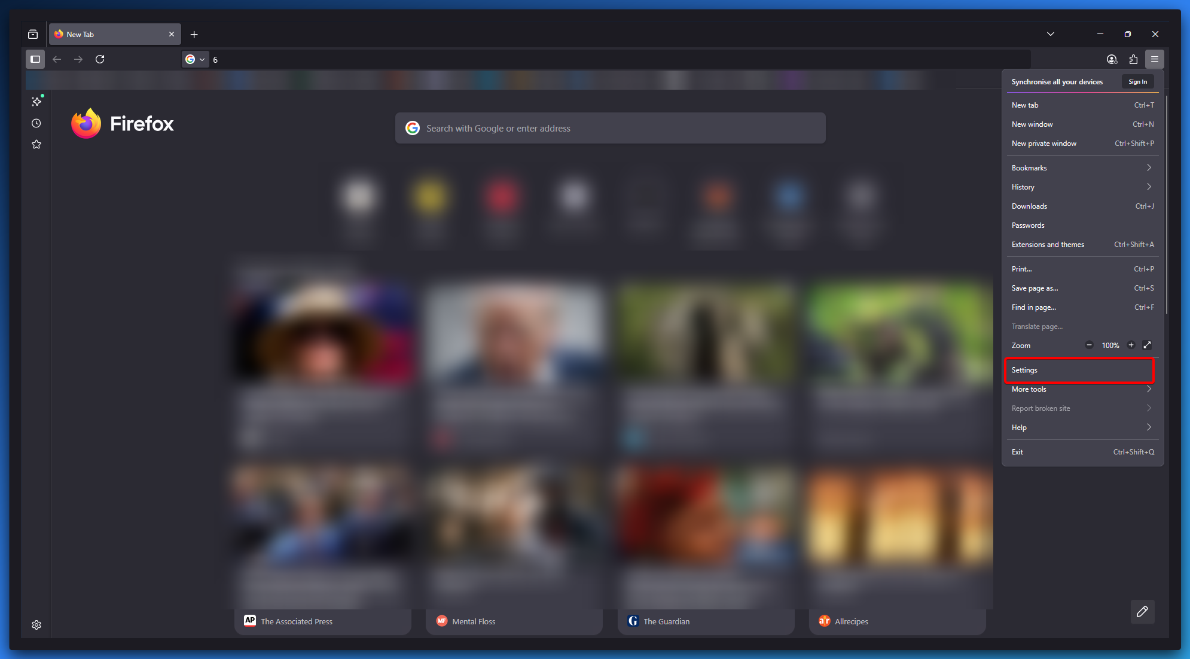This screenshot has height=659, width=1190.
Task: Select Settings in the menu
Action: 1079,370
